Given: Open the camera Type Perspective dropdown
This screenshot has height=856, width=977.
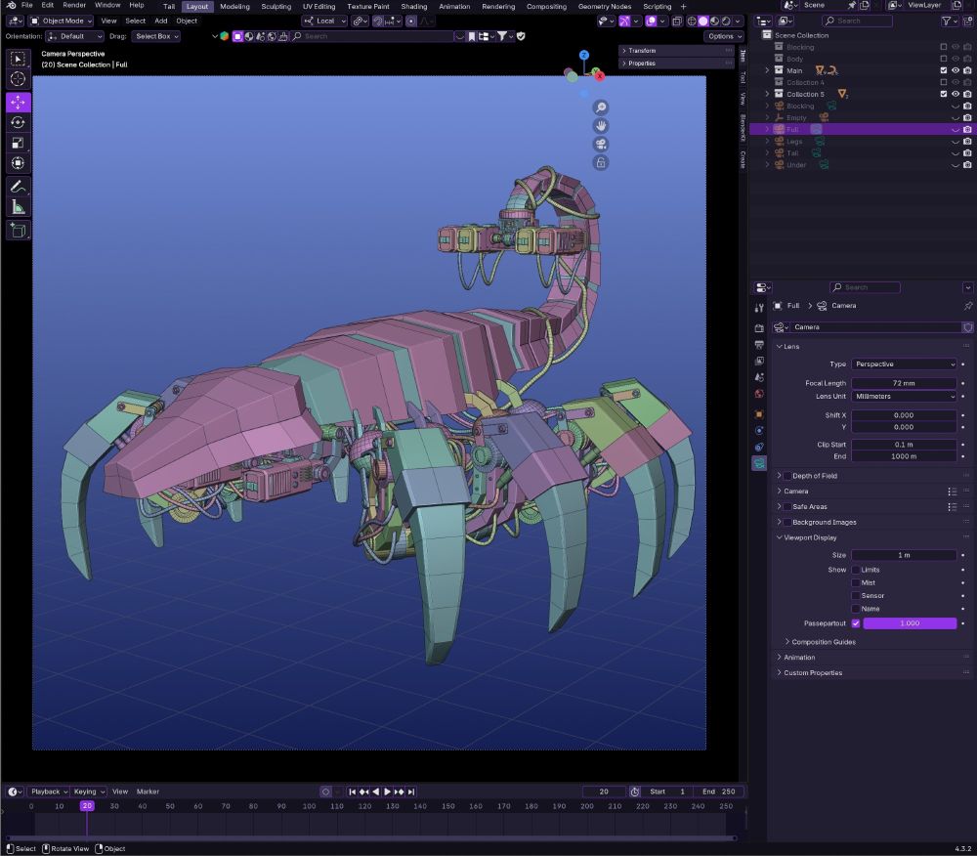Looking at the screenshot, I should tap(904, 364).
